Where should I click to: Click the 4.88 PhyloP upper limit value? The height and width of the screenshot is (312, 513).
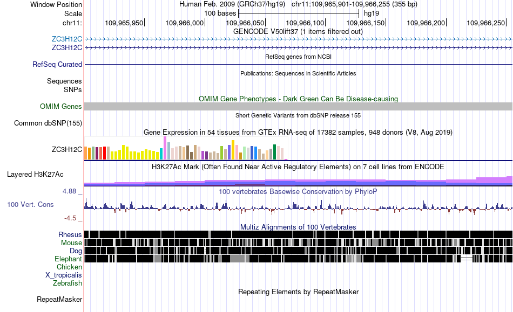tap(69, 191)
